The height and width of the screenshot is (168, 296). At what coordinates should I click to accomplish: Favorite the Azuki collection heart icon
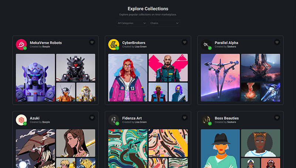(92, 118)
